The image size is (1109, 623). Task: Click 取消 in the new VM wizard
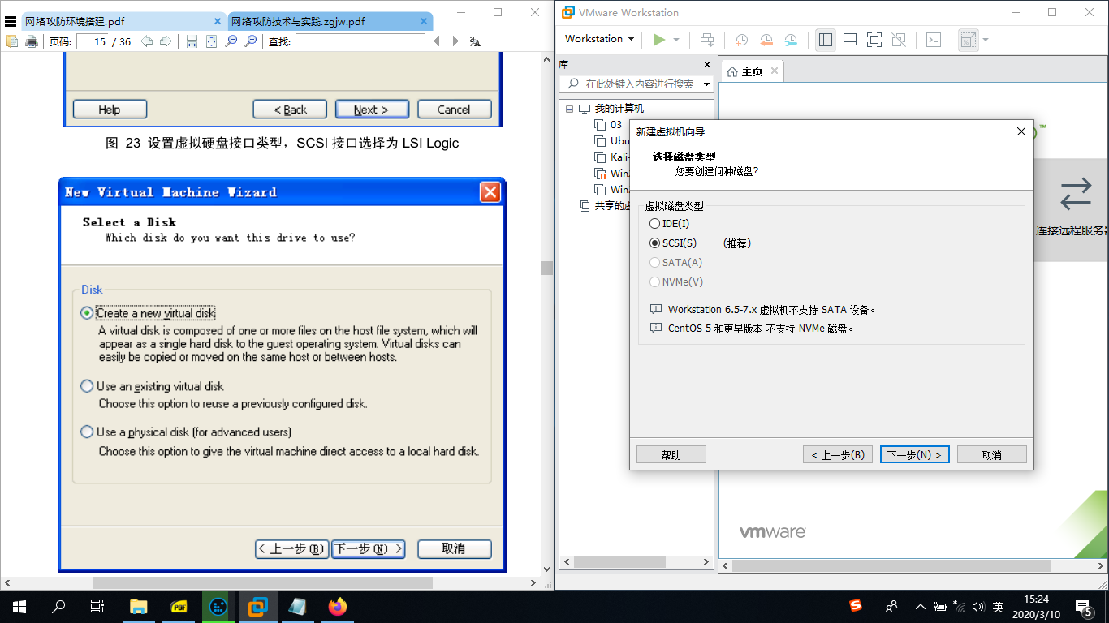pyautogui.click(x=992, y=454)
